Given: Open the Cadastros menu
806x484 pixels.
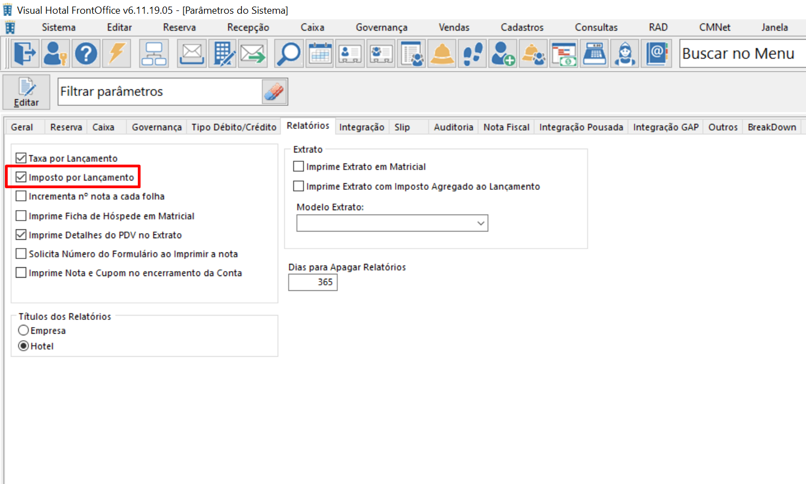Looking at the screenshot, I should point(522,27).
